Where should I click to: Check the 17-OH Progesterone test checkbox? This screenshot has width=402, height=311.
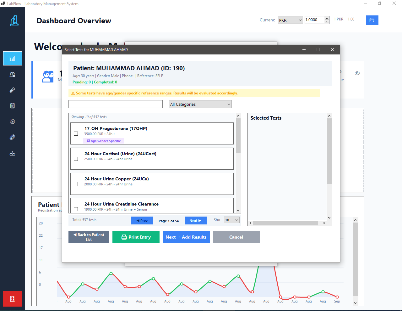[76, 133]
